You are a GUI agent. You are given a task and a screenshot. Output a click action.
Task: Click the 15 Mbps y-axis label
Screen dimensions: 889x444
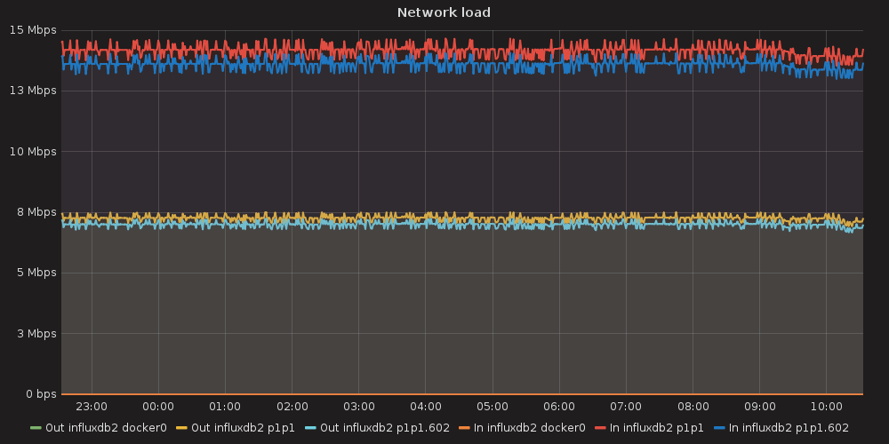34,30
